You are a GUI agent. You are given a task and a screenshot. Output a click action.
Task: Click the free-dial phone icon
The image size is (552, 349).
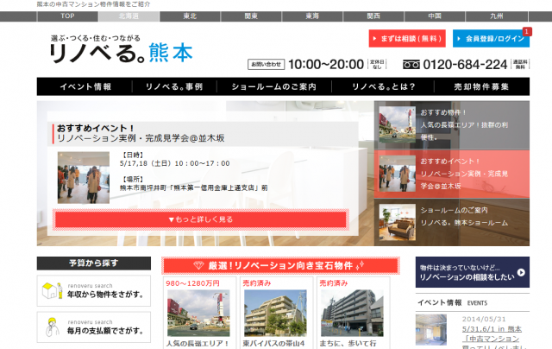[x=411, y=65]
